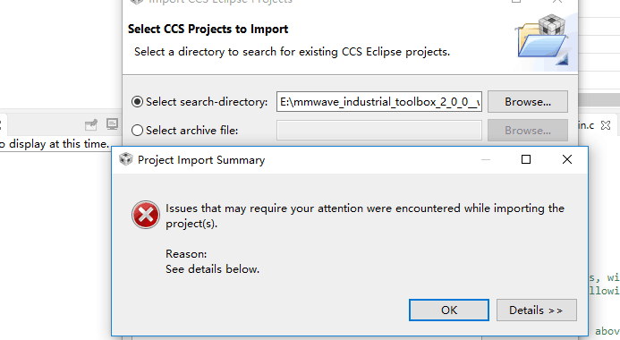Click the greyed minimize button of the summary dialog
The width and height of the screenshot is (620, 340).
[x=486, y=159]
